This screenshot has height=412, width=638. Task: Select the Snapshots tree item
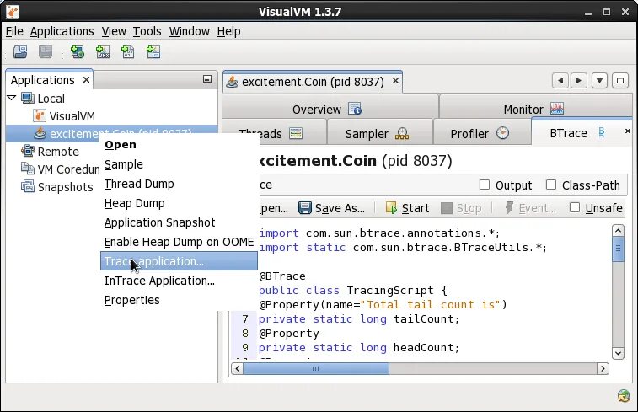pyautogui.click(x=66, y=187)
